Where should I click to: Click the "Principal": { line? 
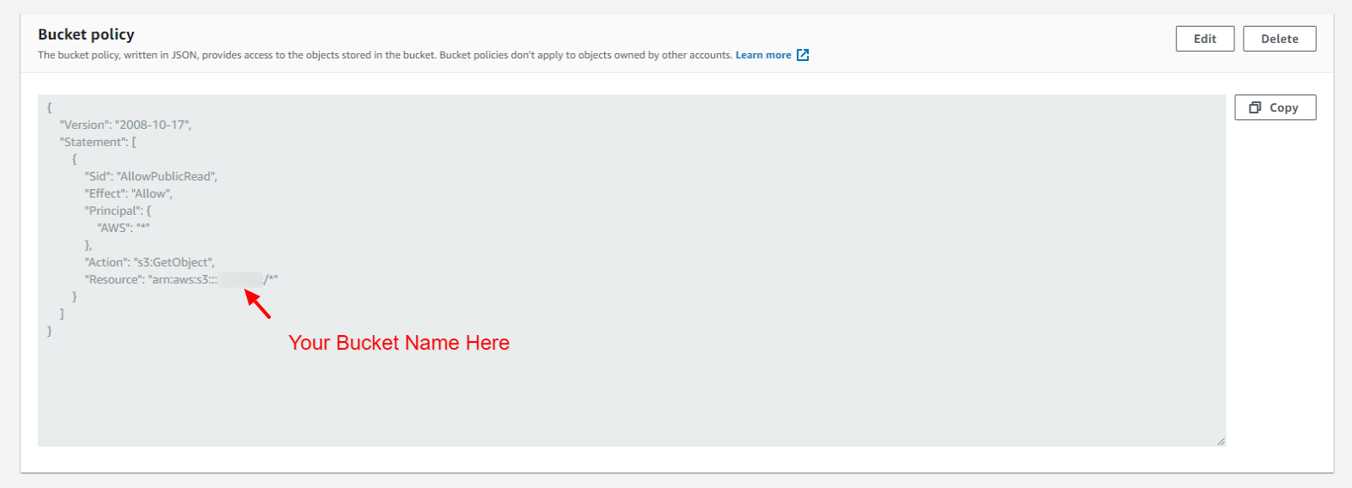tap(118, 210)
